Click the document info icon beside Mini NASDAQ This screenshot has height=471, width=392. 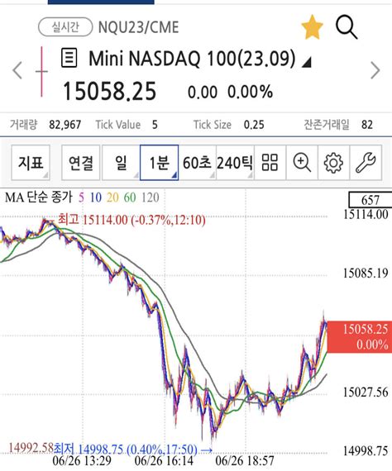coord(69,58)
